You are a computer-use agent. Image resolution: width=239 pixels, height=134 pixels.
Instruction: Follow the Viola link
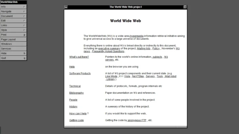click(127, 76)
